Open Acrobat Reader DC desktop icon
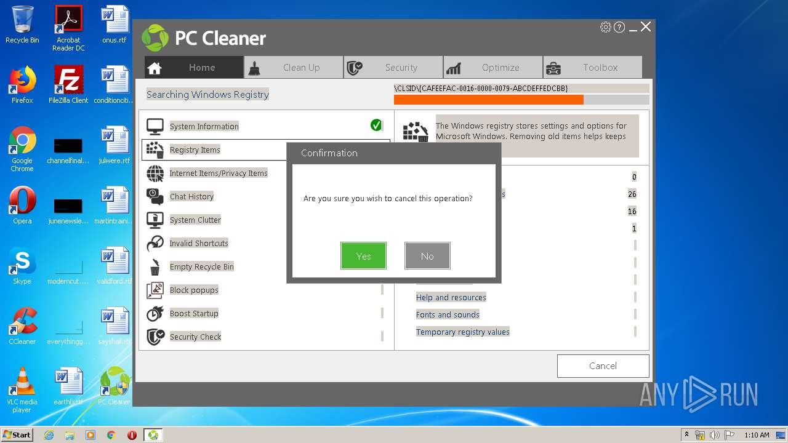 pyautogui.click(x=68, y=28)
